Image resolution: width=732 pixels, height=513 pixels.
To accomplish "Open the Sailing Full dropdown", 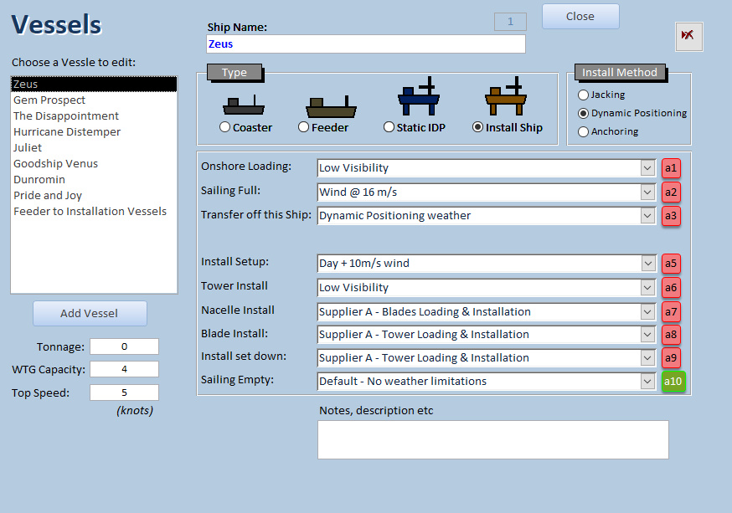I will [647, 192].
